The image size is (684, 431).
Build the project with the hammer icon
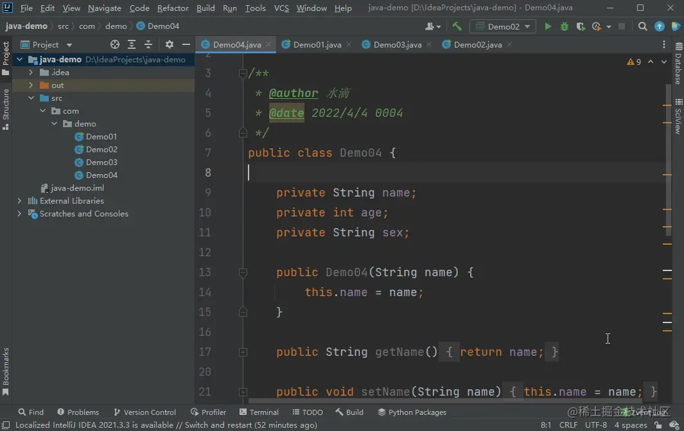coord(457,26)
